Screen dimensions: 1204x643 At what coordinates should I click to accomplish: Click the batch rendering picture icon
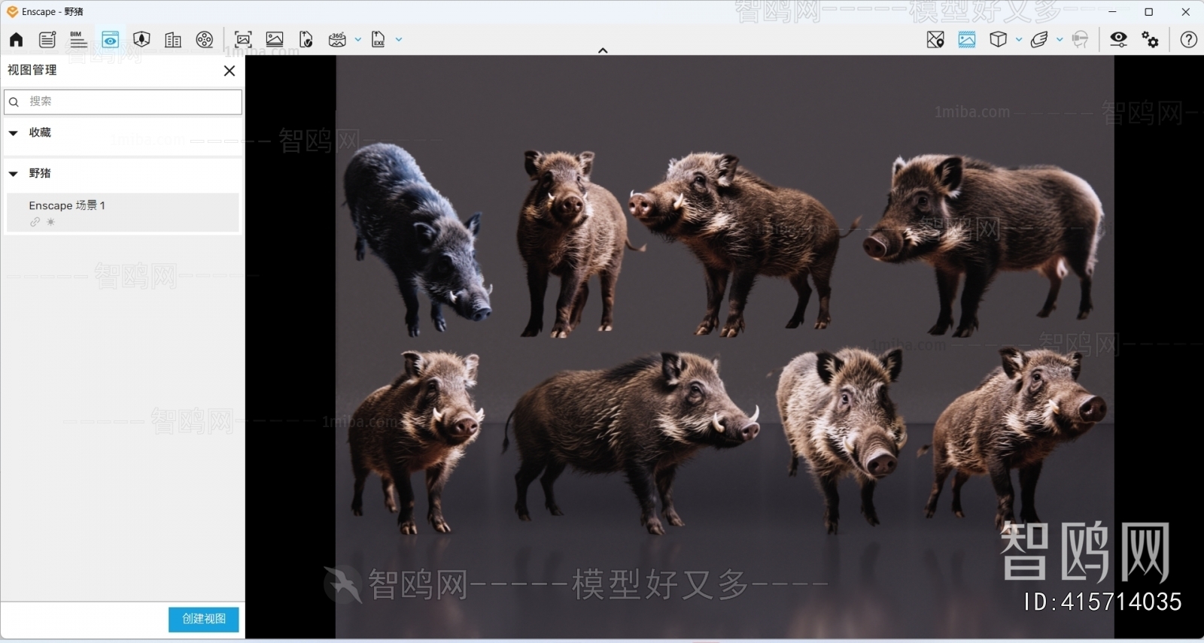(x=275, y=40)
